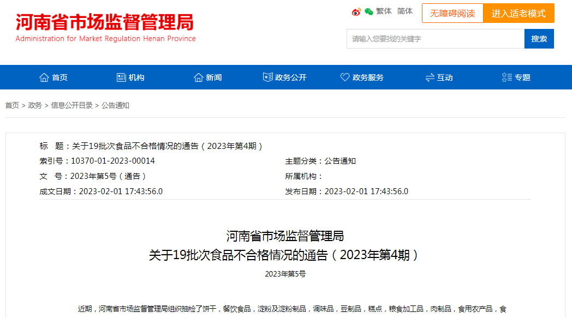This screenshot has height=318, width=572.
Task: Go to 首页 in the breadcrumb
Action: tap(12, 105)
